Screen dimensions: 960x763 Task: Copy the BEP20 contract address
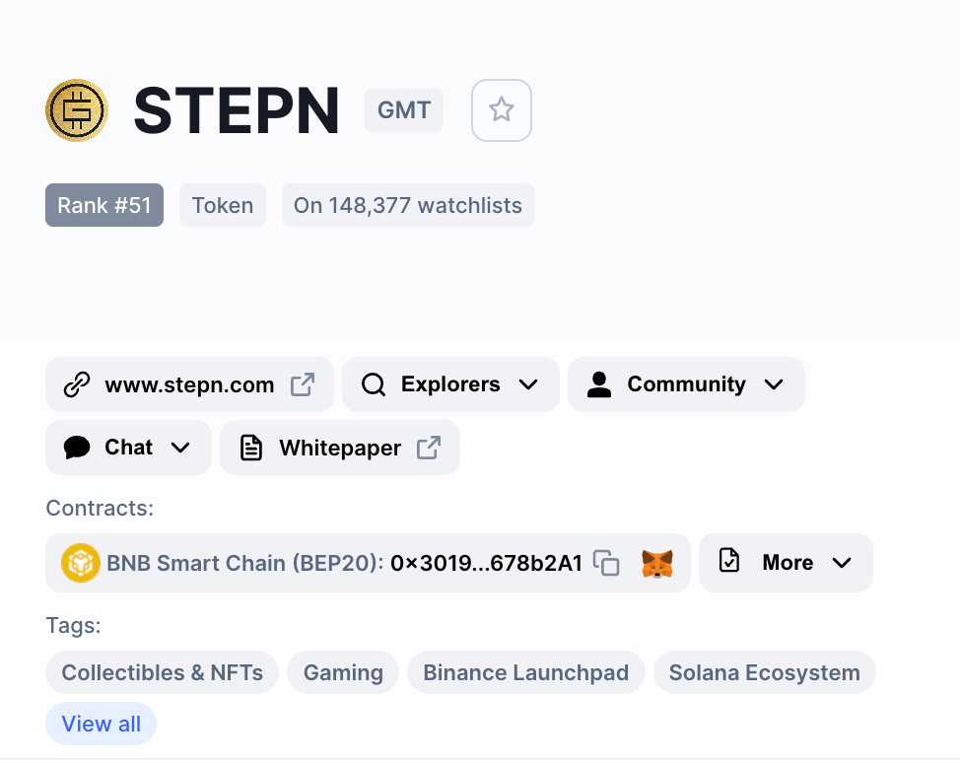[606, 563]
